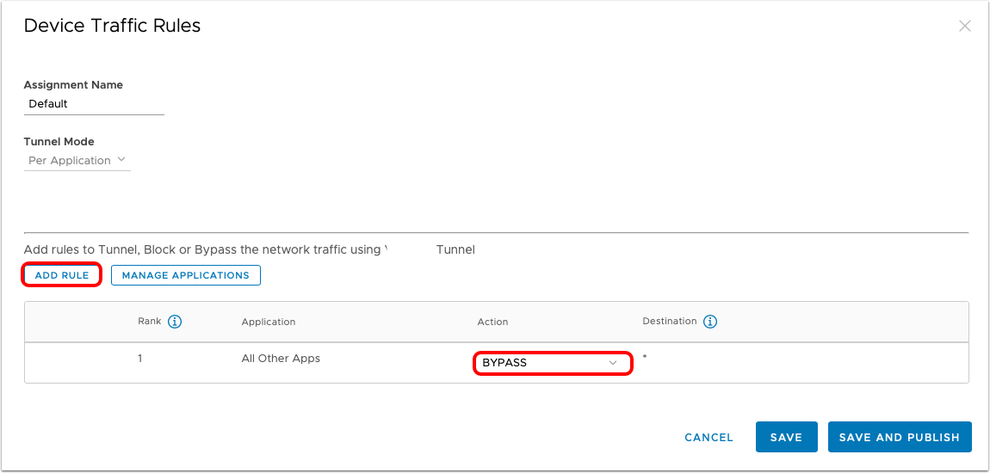Image resolution: width=990 pixels, height=473 pixels.
Task: Open Manage Applications
Action: [185, 275]
